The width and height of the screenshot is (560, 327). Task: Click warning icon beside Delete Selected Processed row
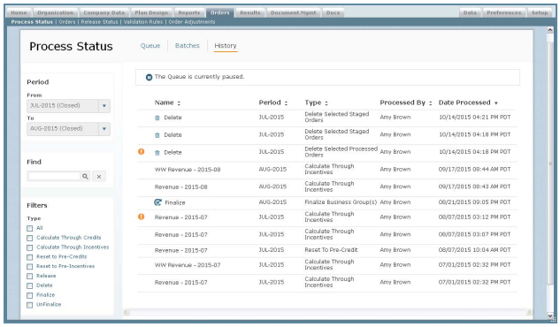coord(142,151)
